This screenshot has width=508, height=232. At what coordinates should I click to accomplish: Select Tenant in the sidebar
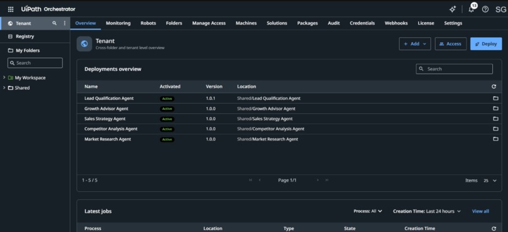pyautogui.click(x=23, y=23)
